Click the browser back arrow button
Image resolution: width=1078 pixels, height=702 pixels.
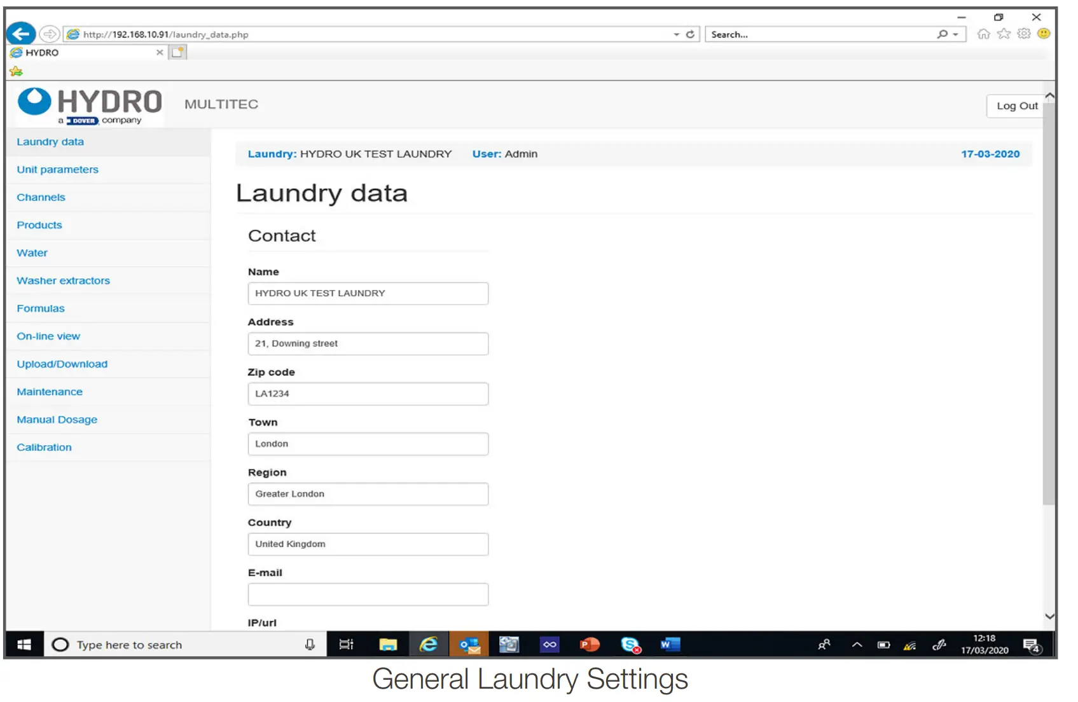click(x=21, y=34)
